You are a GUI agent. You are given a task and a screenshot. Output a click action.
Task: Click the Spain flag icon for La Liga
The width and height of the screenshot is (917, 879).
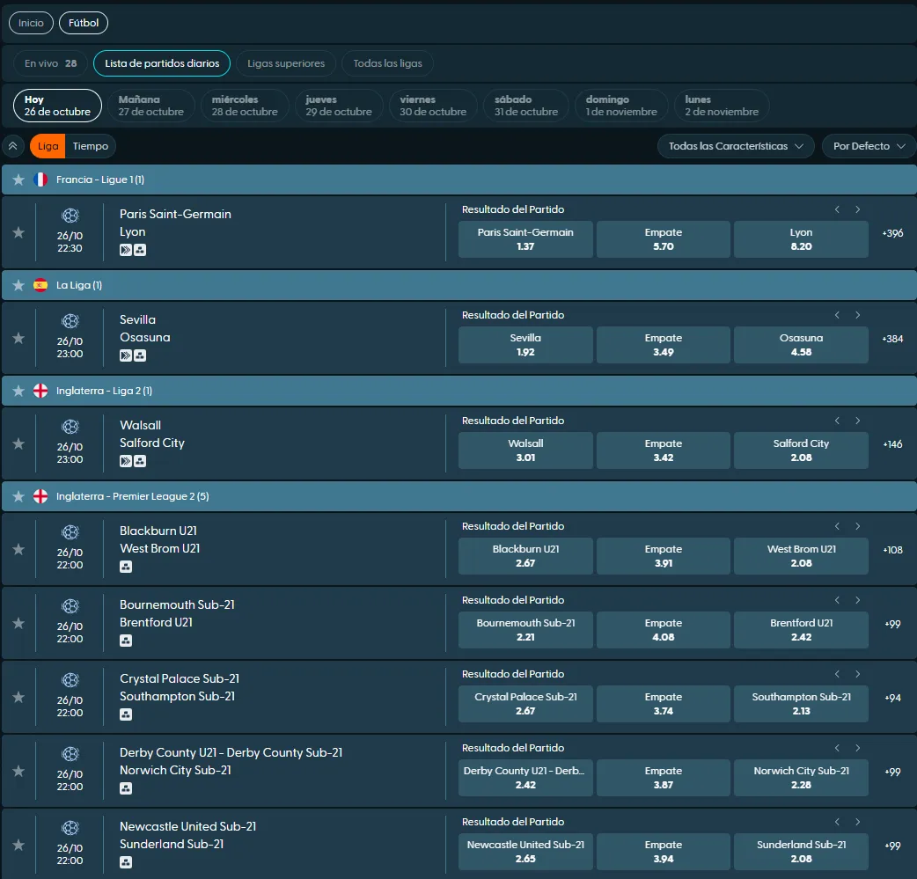(40, 285)
